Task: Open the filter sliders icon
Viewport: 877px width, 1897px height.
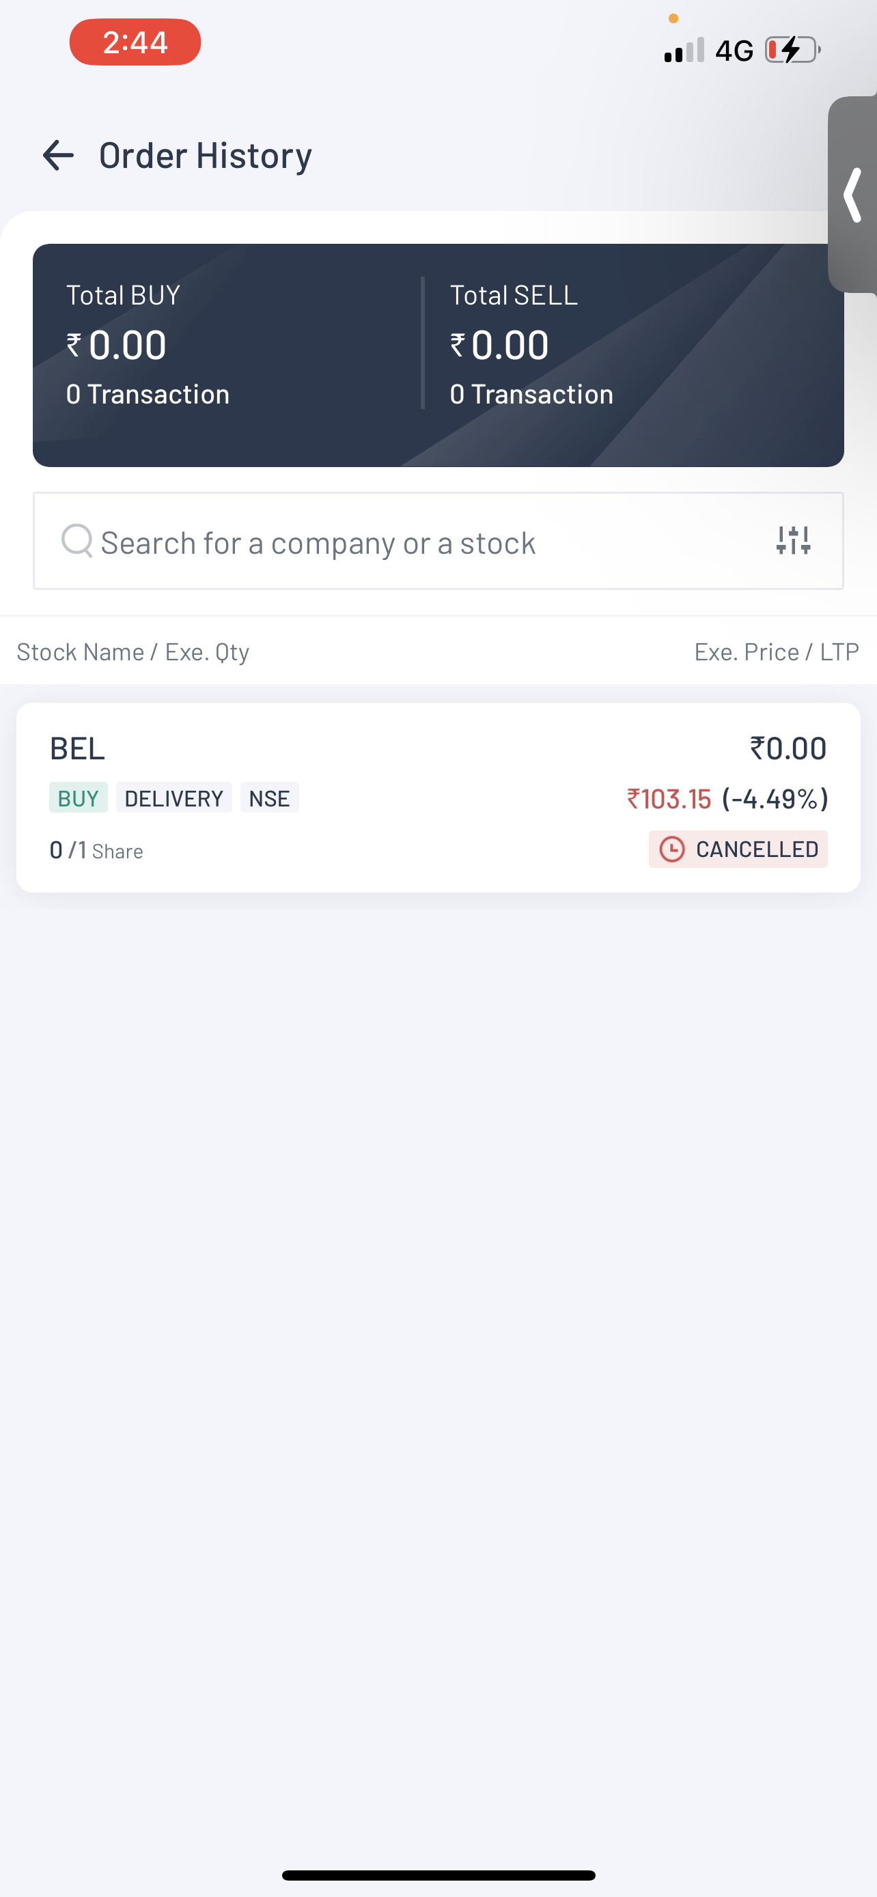Action: pos(793,541)
